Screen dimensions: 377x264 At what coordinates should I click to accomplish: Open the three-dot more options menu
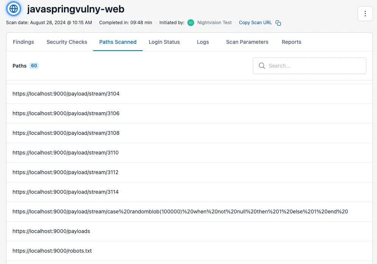[365, 14]
